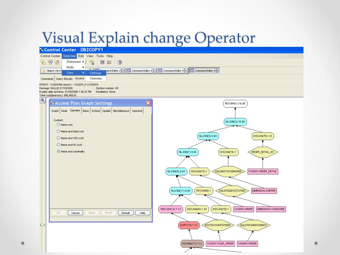Switch to the Miscellaneous settings tab

121,111
